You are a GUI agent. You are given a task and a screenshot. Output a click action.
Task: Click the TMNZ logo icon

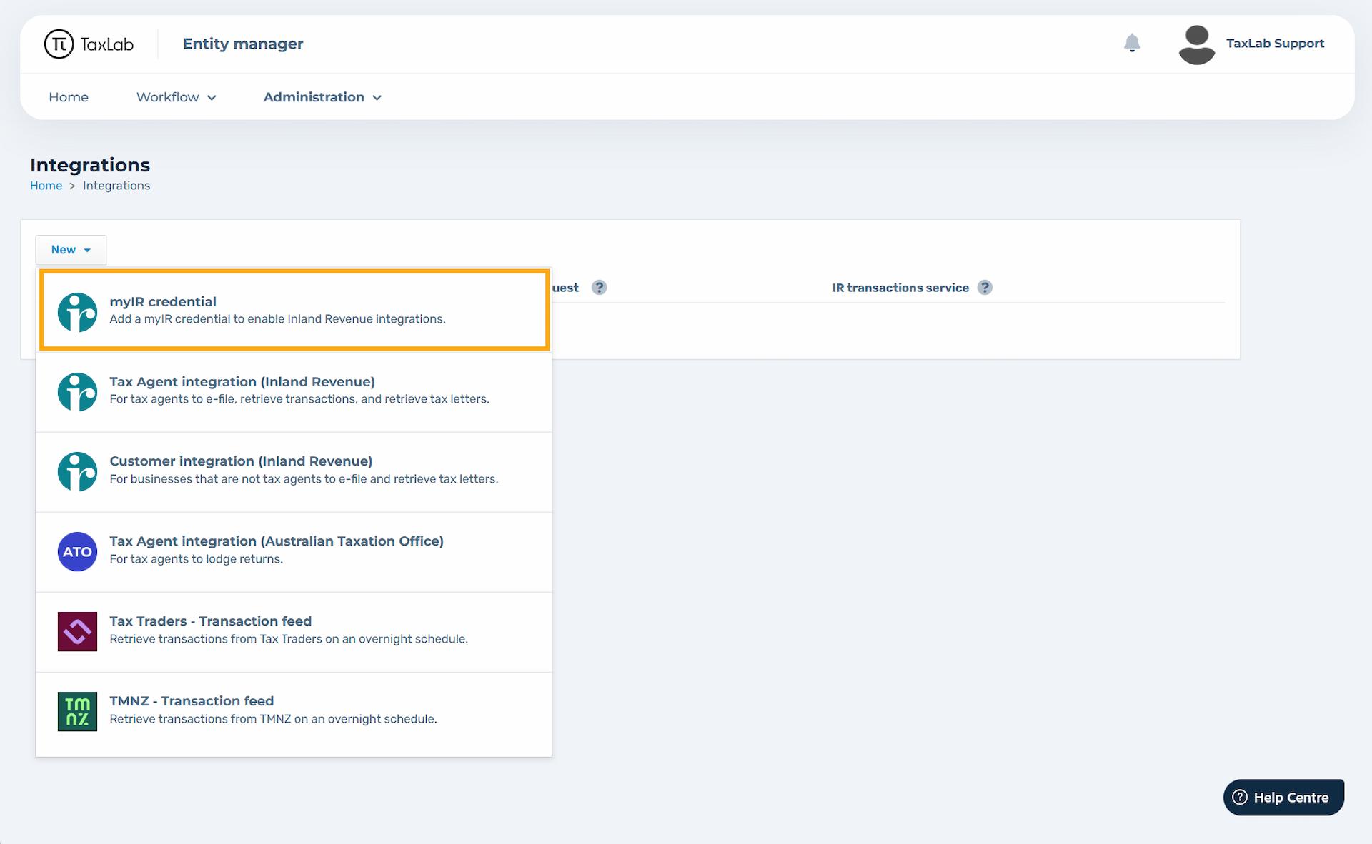77,711
